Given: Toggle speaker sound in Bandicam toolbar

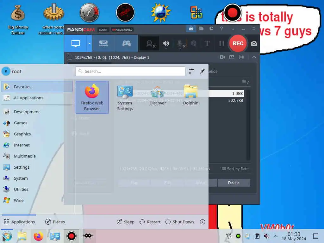Looking at the screenshot, I should point(166,44).
